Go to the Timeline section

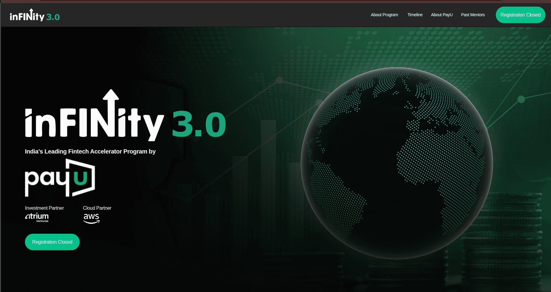click(x=415, y=15)
